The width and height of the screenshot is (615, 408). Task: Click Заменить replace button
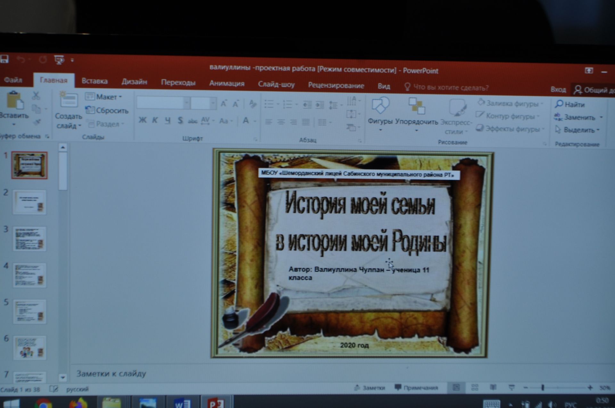(x=578, y=117)
